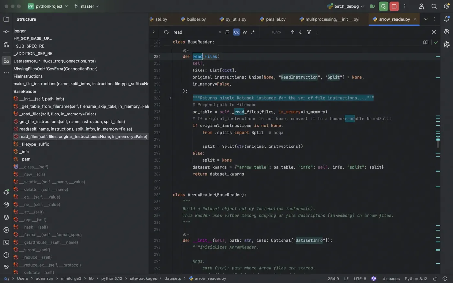
Task: Switch to the parallel.py tab
Action: [x=273, y=19]
